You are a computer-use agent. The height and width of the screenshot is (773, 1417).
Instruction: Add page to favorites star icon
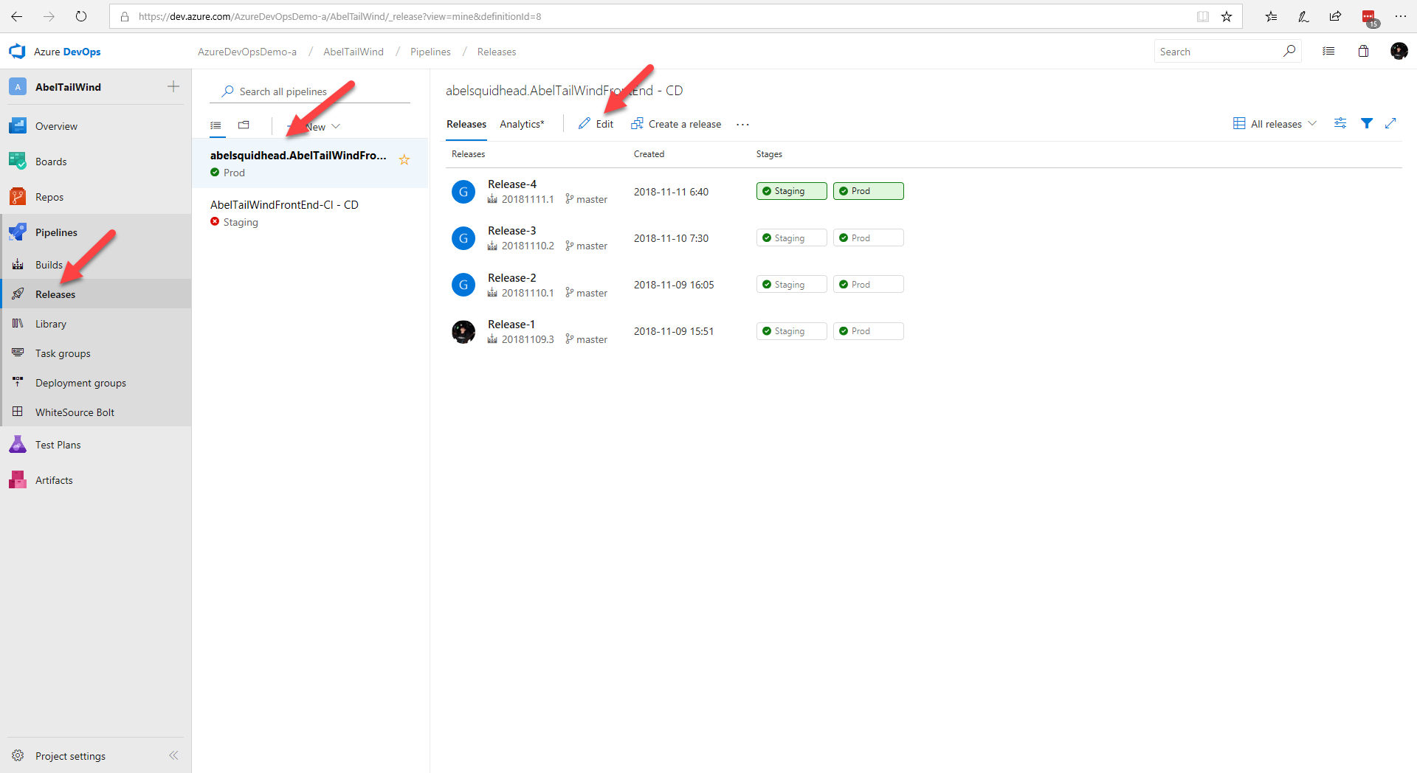pos(1227,16)
